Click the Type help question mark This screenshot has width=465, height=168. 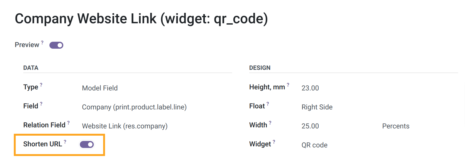(x=41, y=85)
